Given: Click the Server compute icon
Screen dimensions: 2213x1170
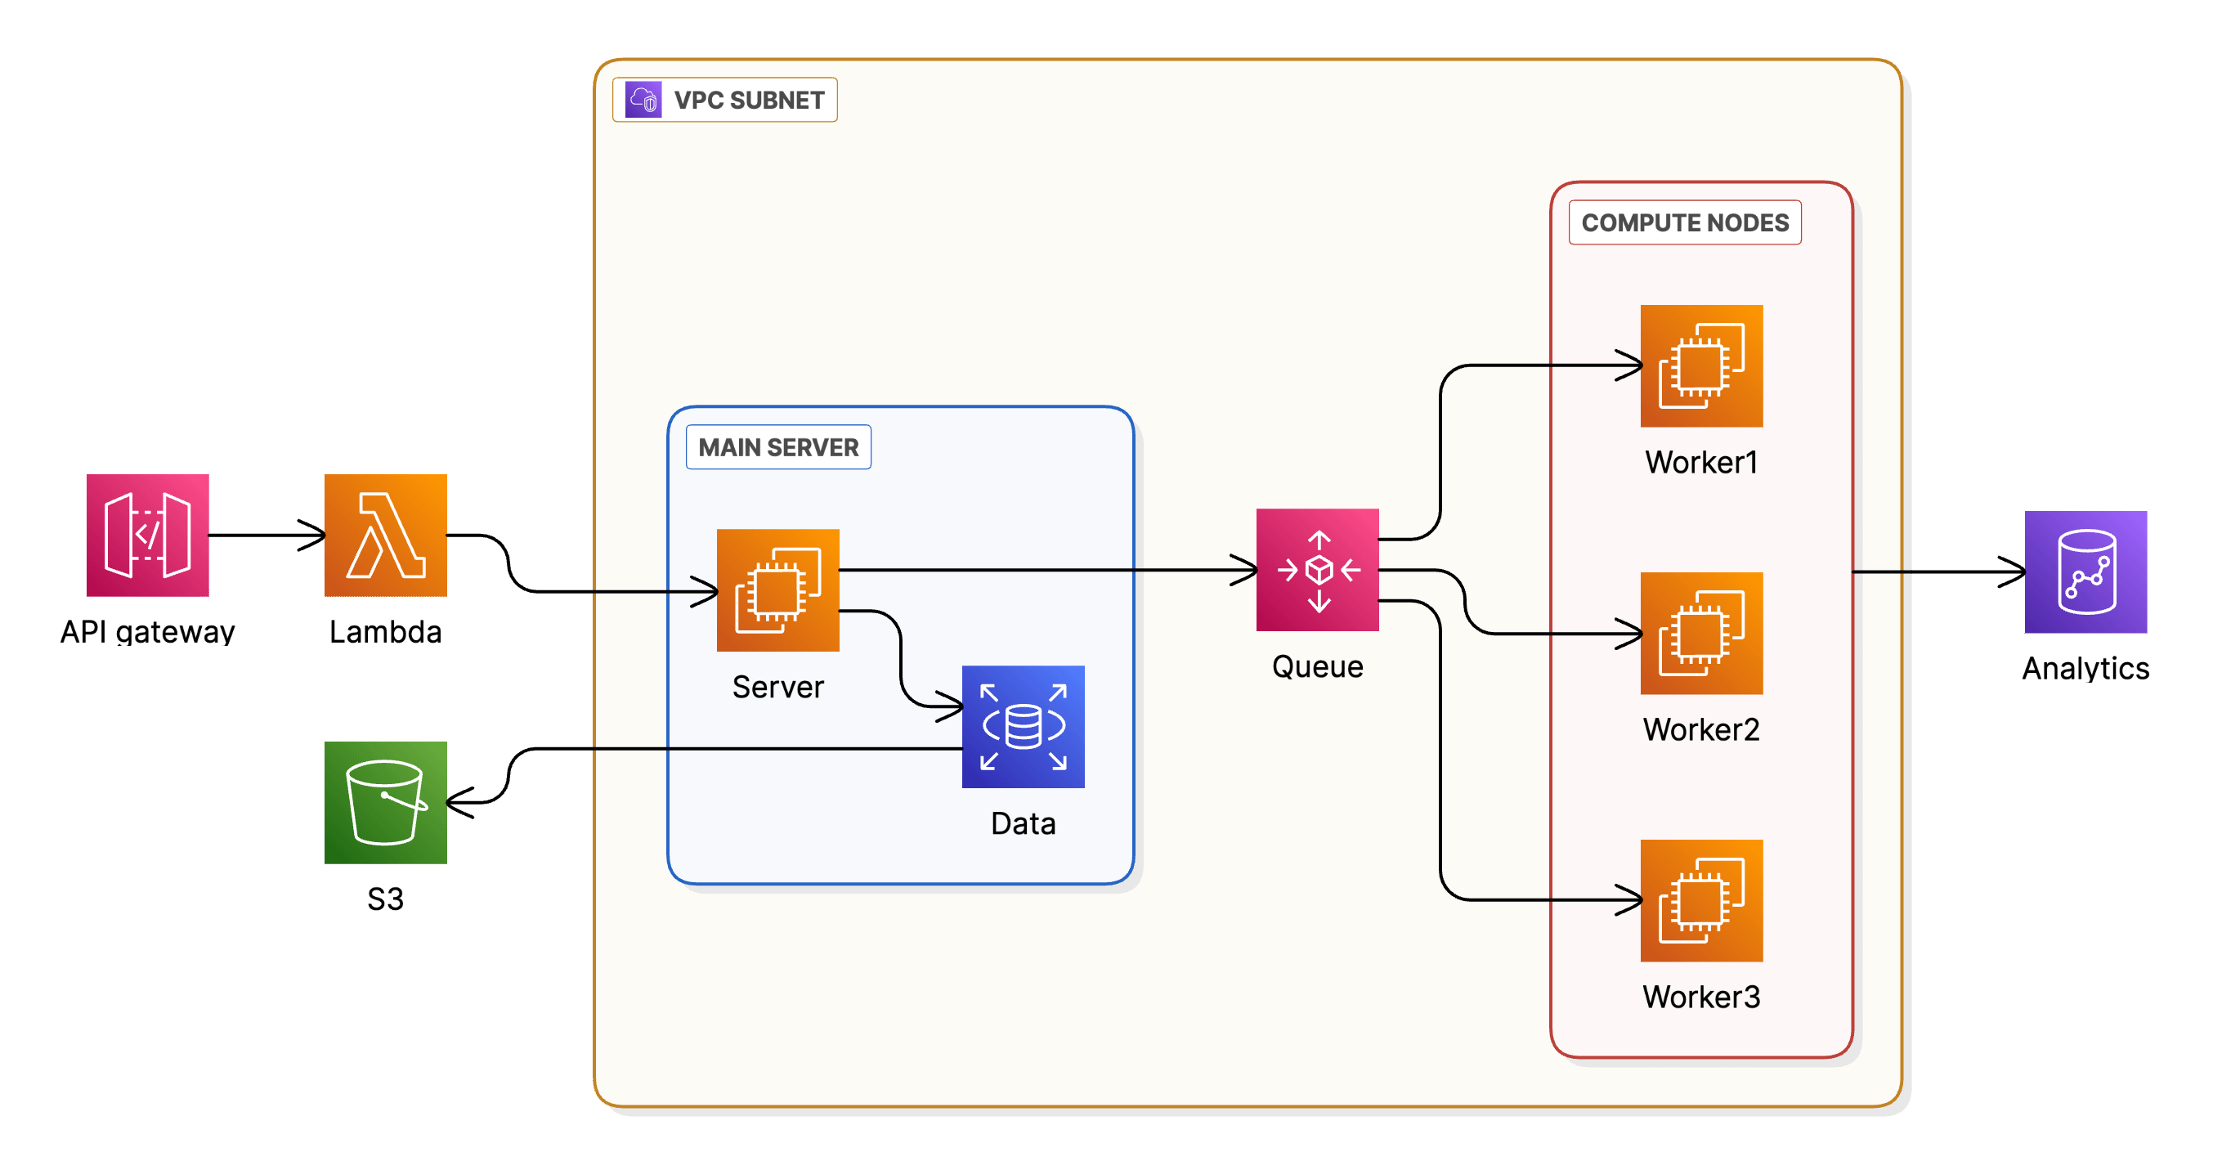Looking at the screenshot, I should click(x=778, y=590).
